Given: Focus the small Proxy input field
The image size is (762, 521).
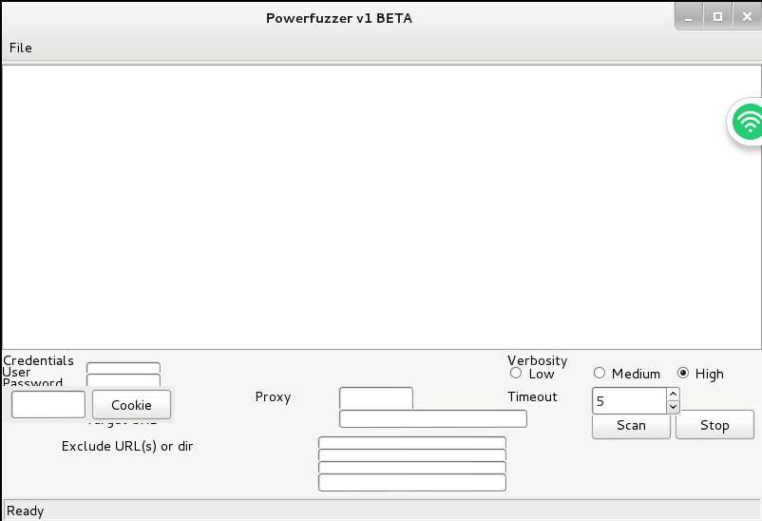Looking at the screenshot, I should pyautogui.click(x=376, y=398).
